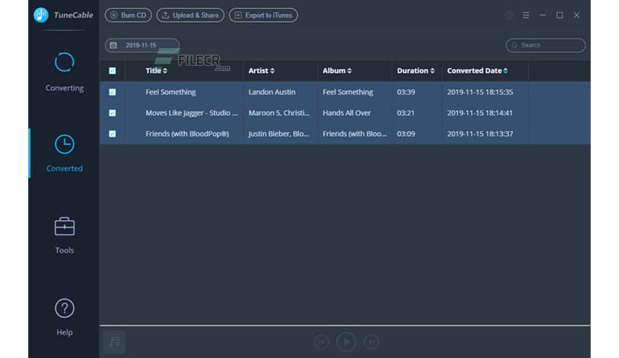Uncheck the Moves Like Jagger row checkbox
This screenshot has width=619, height=358.
pos(113,112)
